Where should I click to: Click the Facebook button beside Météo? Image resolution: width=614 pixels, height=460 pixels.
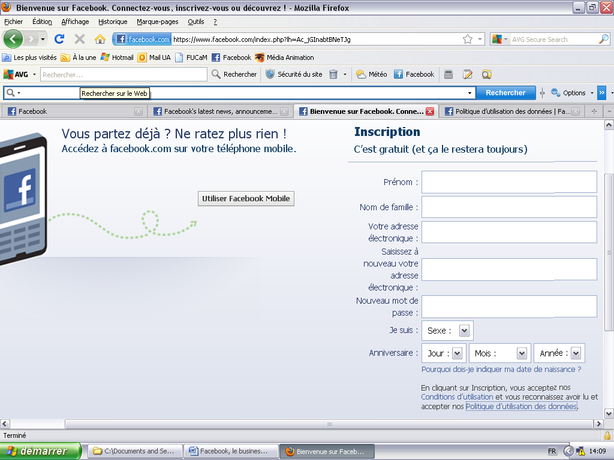click(x=414, y=74)
